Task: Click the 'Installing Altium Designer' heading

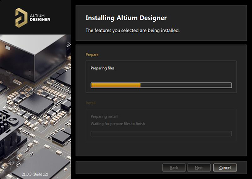Action: click(x=126, y=18)
